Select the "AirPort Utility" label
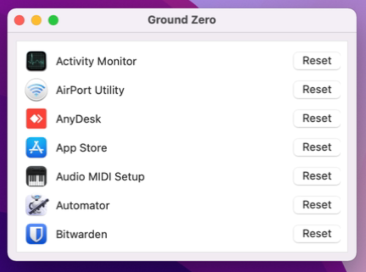The width and height of the screenshot is (366, 272). pyautogui.click(x=90, y=90)
